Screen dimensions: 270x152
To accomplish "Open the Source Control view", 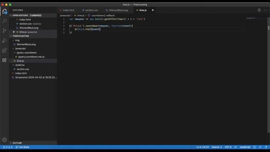I will (x=5, y=31).
